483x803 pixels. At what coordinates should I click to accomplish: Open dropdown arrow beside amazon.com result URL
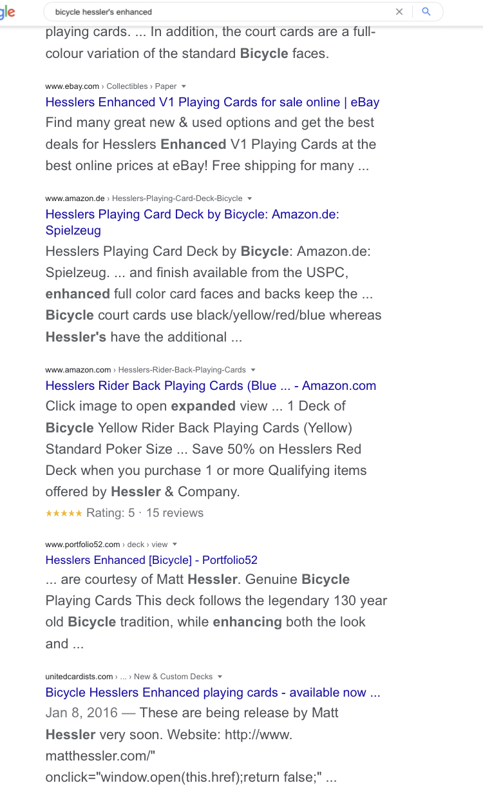point(253,370)
